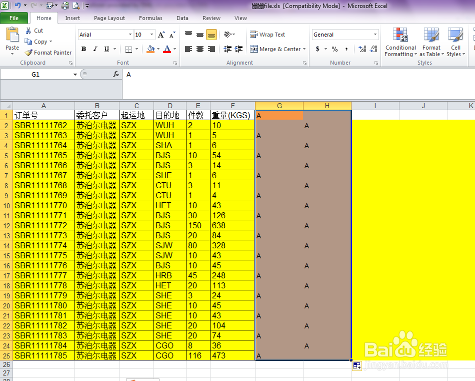This screenshot has height=381, width=475.
Task: Open the File tab
Action: click(x=14, y=18)
